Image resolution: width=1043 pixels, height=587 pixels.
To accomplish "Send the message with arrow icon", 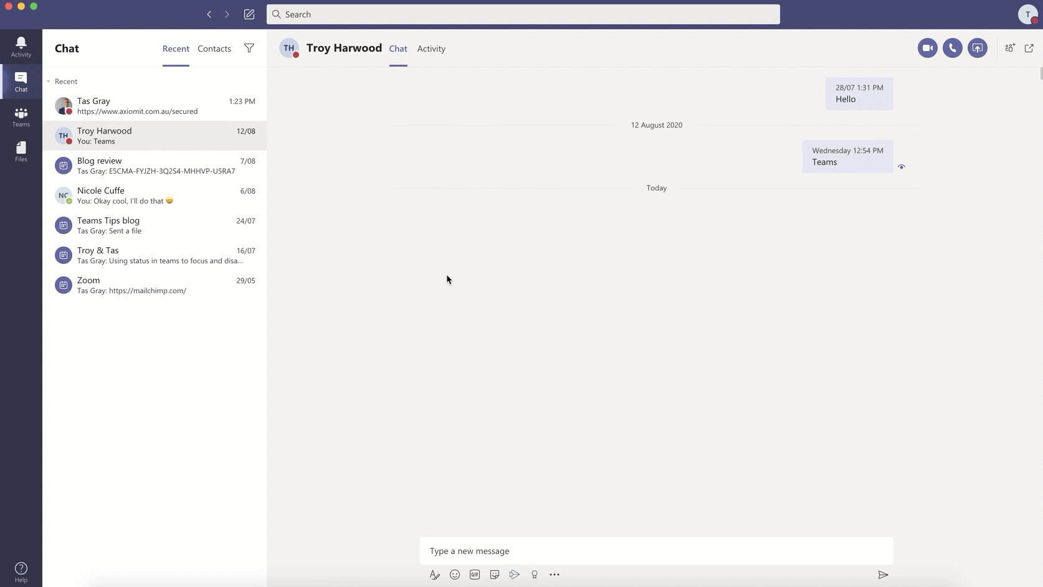I will [x=883, y=575].
